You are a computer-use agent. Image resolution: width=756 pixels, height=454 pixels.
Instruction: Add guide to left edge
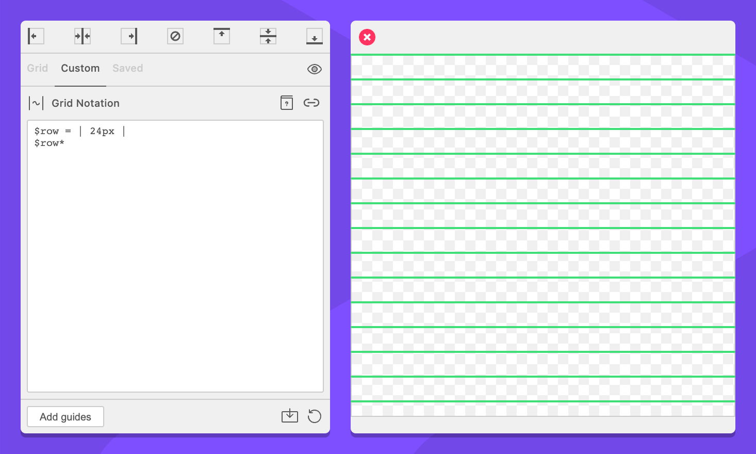(x=36, y=36)
